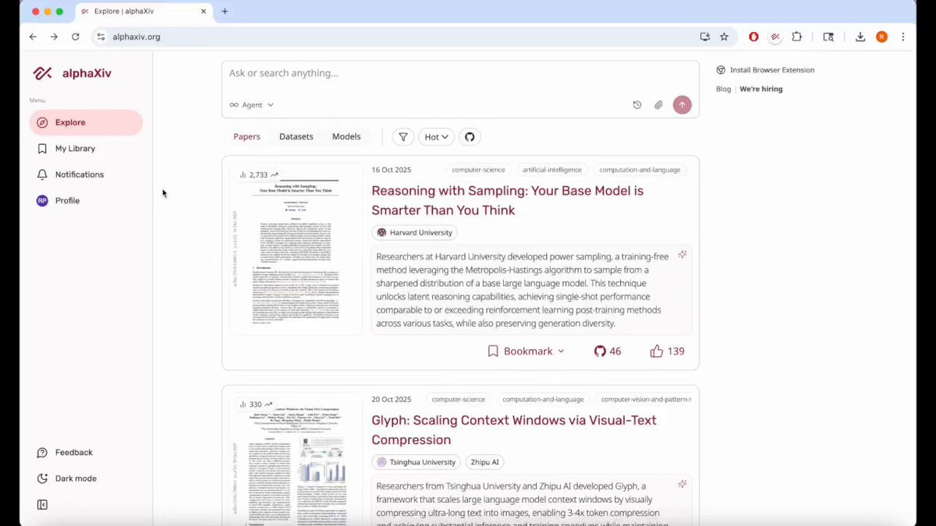Bookmark this page with star icon

coord(724,37)
